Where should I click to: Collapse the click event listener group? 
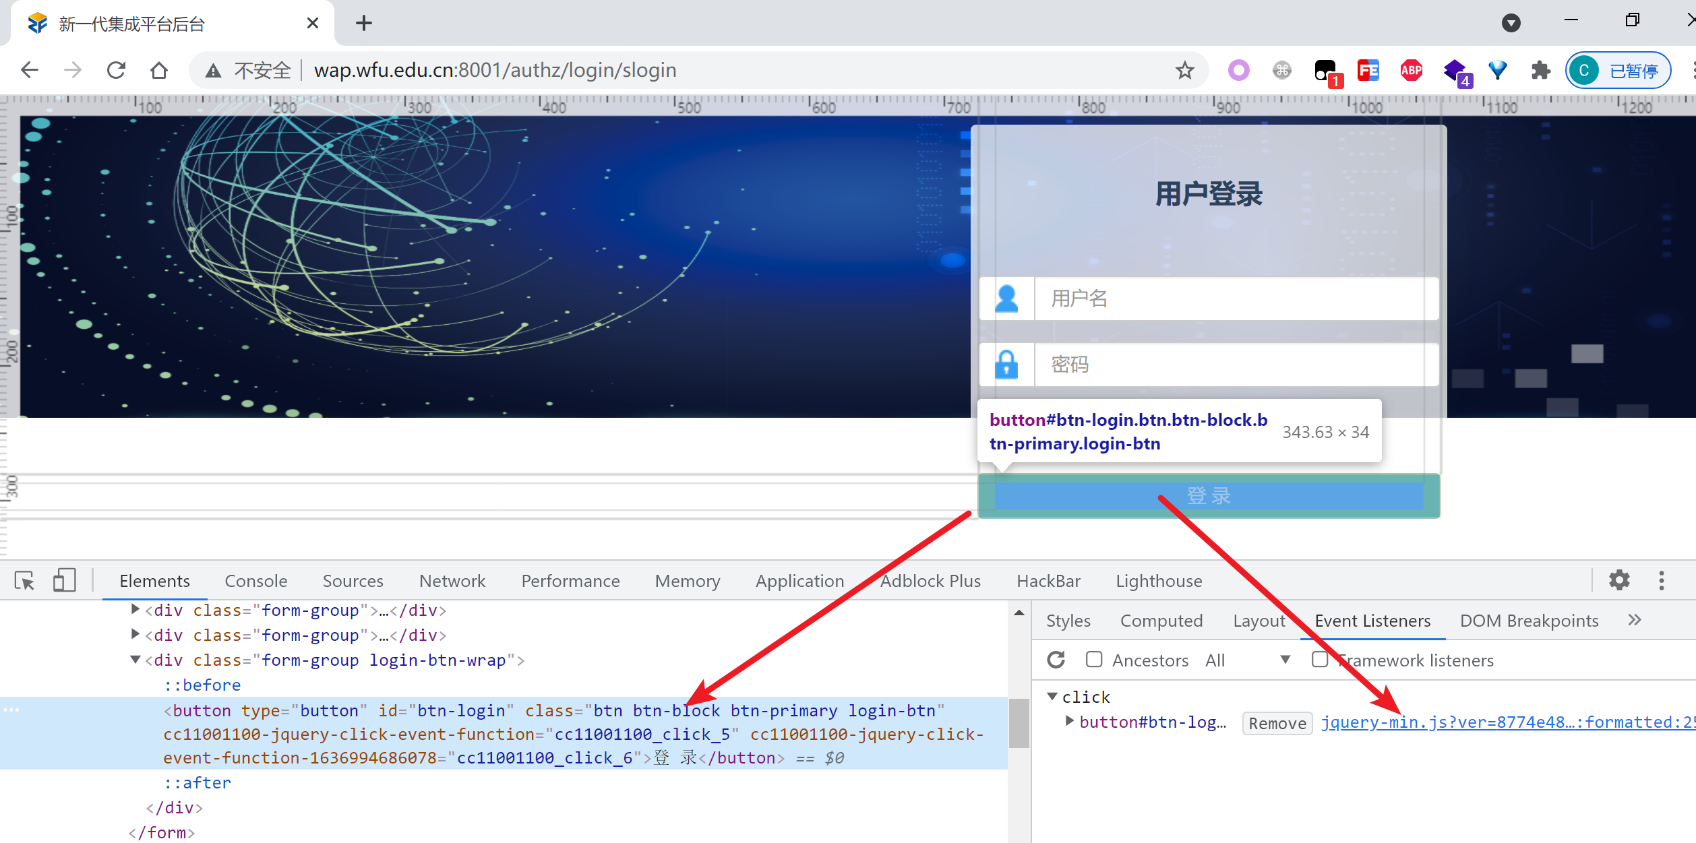pos(1052,696)
